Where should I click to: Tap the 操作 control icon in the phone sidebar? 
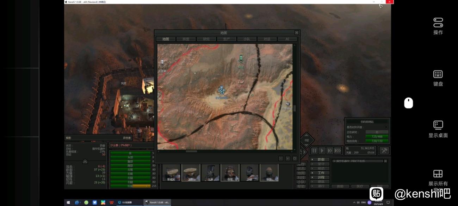click(438, 23)
